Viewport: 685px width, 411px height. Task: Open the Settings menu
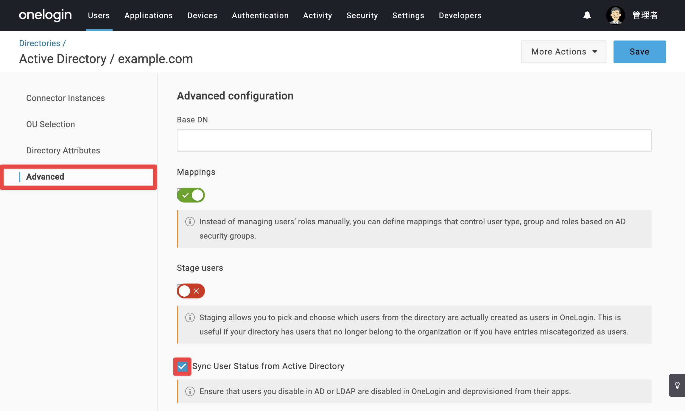408,15
